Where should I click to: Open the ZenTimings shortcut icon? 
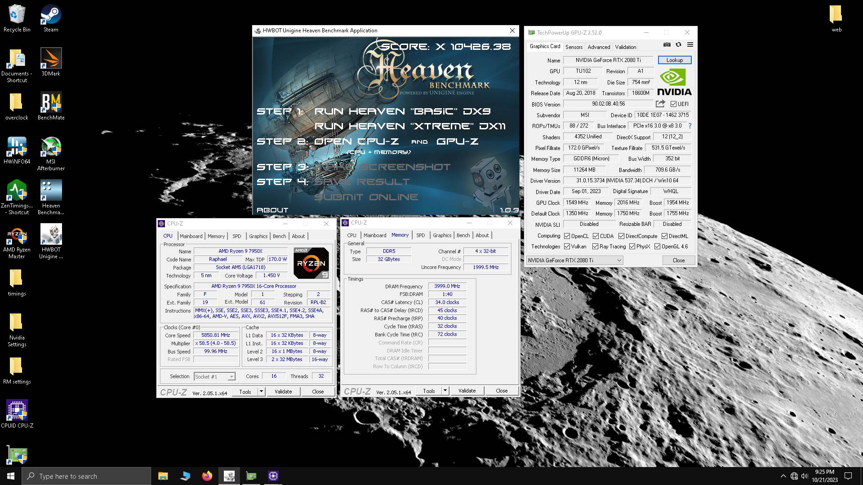coord(17,197)
